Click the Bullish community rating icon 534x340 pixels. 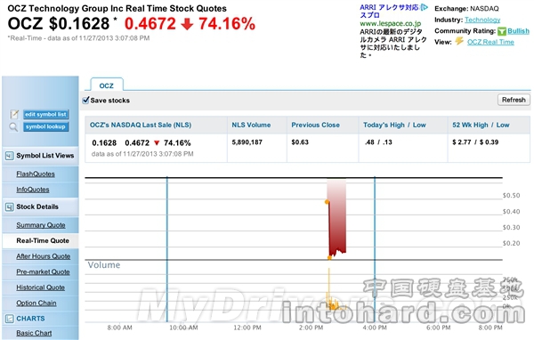tap(502, 31)
